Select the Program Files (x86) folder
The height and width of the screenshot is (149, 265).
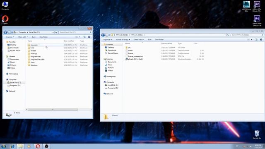tap(37, 60)
